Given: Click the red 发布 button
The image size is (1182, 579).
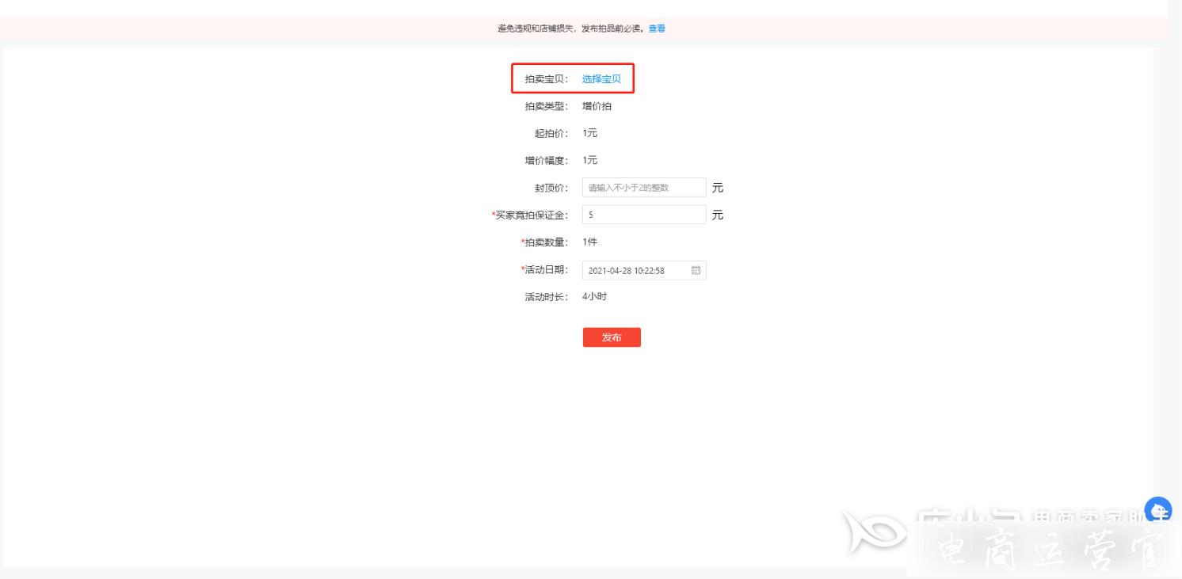Looking at the screenshot, I should point(612,337).
